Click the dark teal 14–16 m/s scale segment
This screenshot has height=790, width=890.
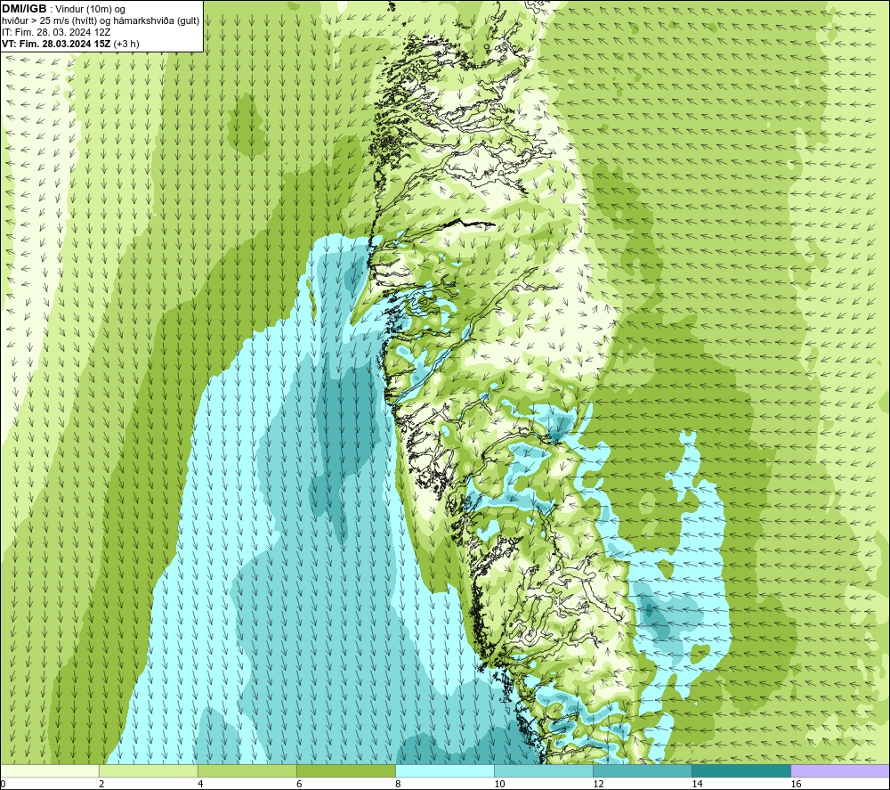pos(740,771)
